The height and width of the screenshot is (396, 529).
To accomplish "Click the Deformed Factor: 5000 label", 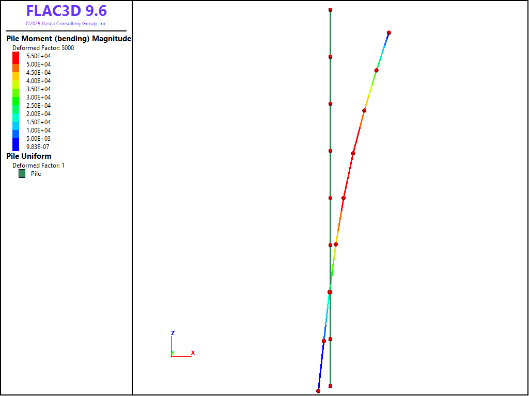I will point(43,48).
